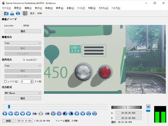
Task: Open the ファイル(F) menu
Action: click(x=6, y=8)
